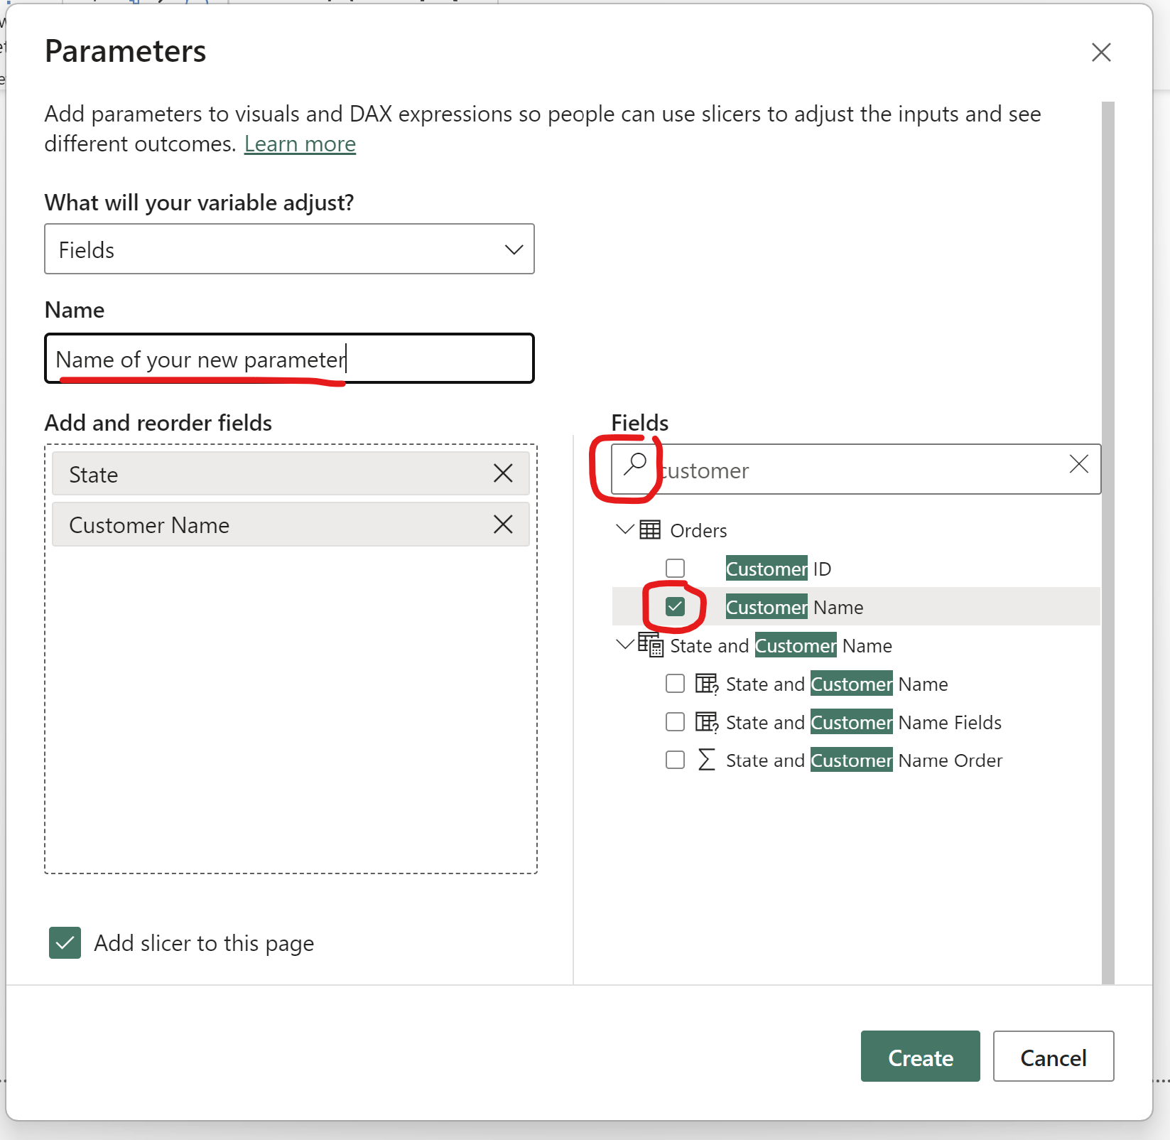The width and height of the screenshot is (1170, 1140).
Task: Uncheck the Customer Name field checkbox
Action: 675,607
